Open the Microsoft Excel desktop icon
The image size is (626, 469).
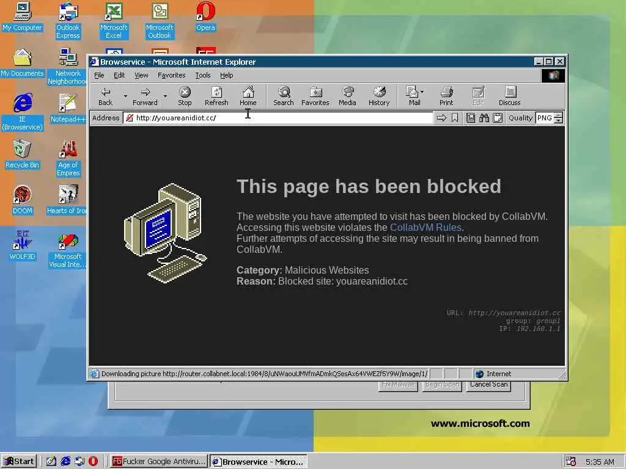click(x=114, y=20)
